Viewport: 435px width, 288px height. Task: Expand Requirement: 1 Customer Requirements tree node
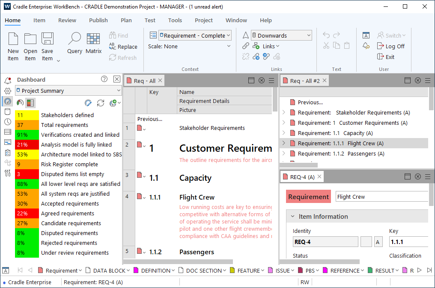pyautogui.click(x=283, y=123)
